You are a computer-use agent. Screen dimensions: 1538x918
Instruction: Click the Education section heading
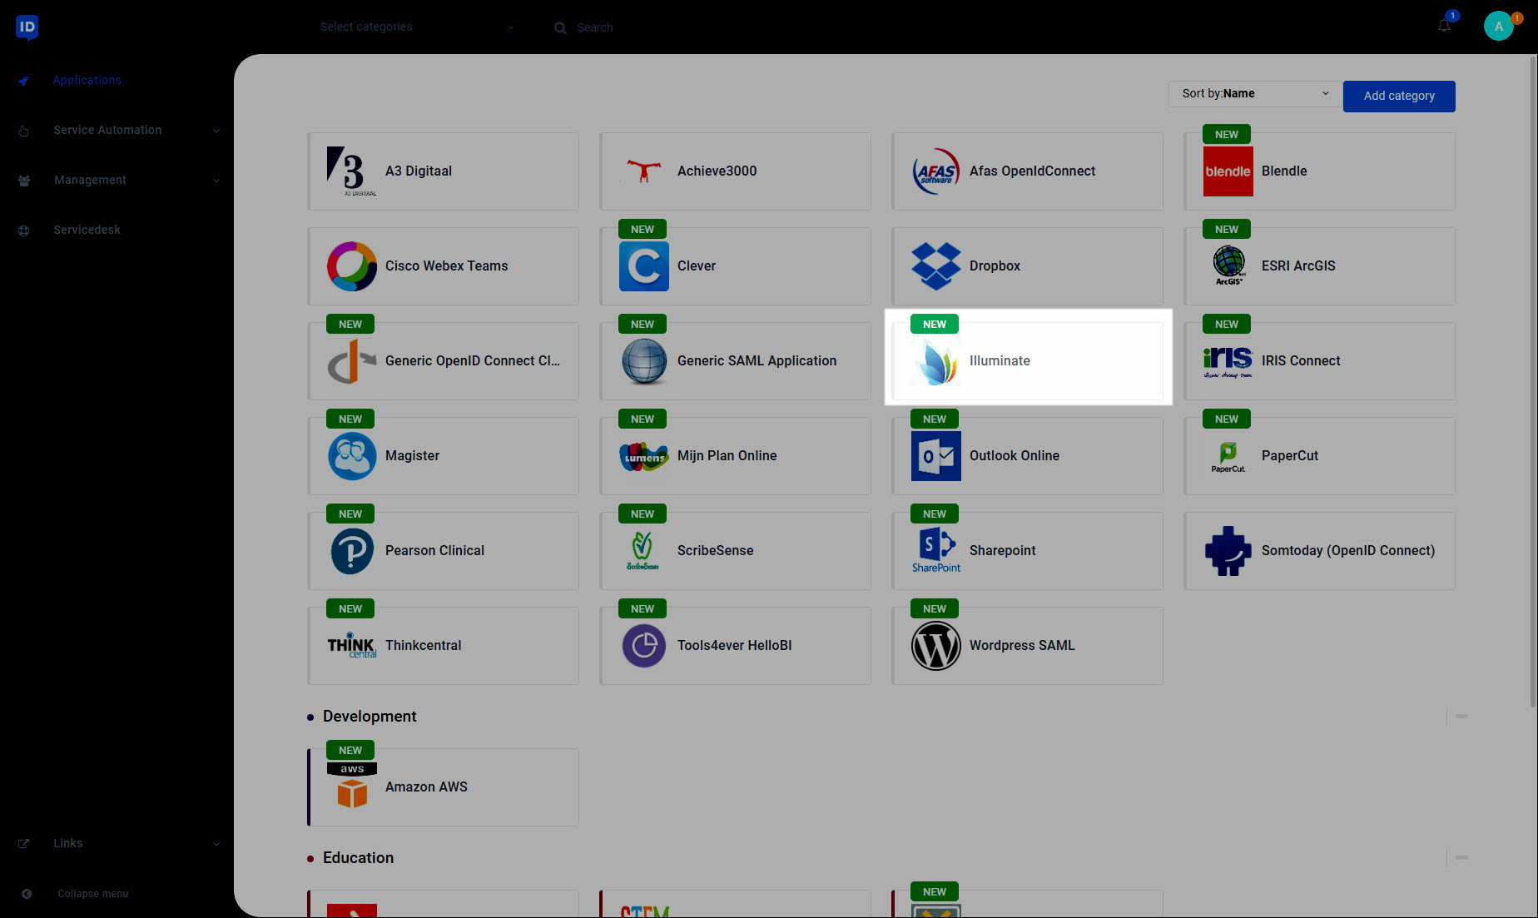point(358,857)
